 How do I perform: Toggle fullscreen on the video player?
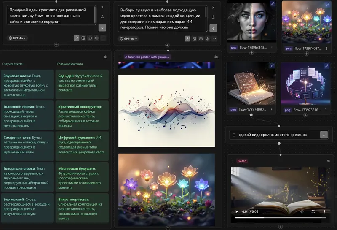tap(313, 211)
